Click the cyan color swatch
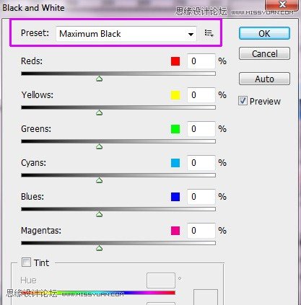The image size is (301, 305). [x=175, y=163]
